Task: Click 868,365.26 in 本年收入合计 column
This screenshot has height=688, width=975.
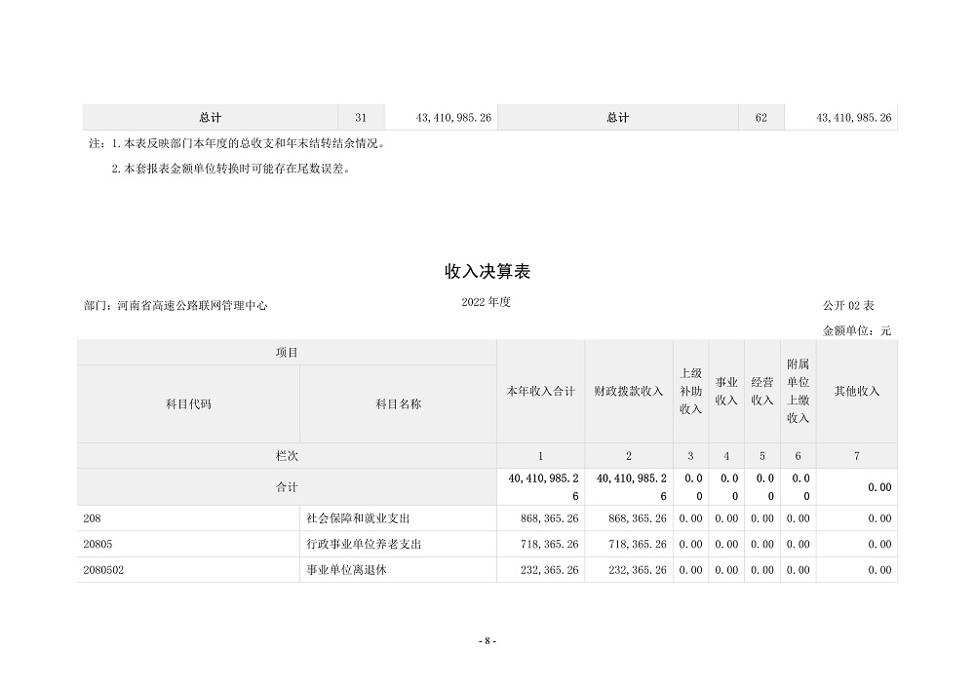Action: pyautogui.click(x=550, y=518)
